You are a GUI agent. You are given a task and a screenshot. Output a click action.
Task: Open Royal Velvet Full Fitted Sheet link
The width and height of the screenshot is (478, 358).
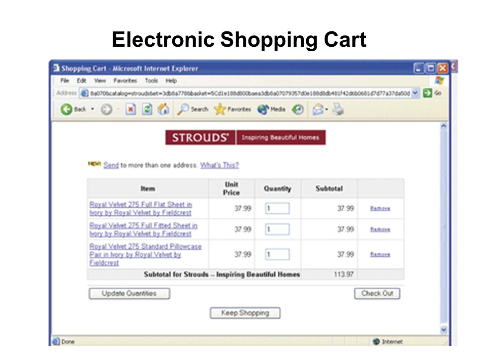(143, 230)
